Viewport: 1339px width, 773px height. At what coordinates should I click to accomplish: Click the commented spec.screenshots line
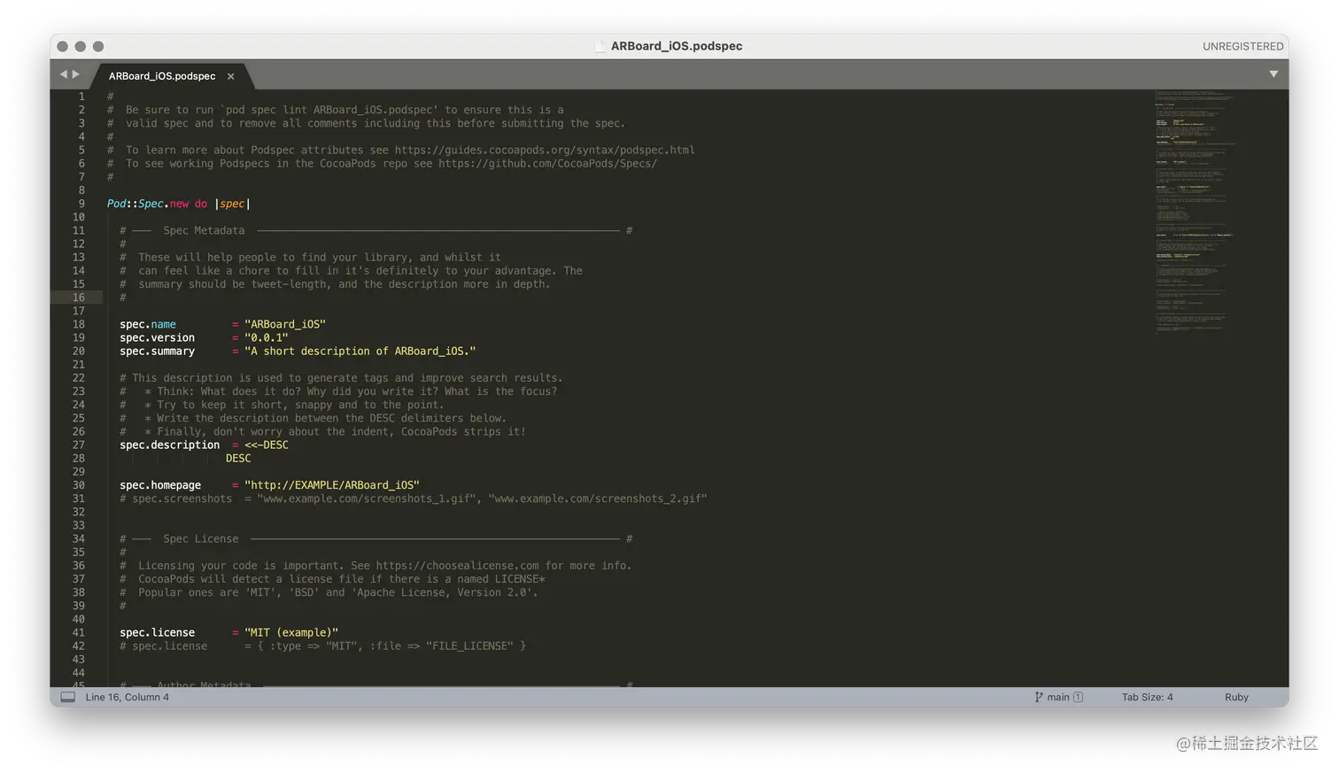414,499
